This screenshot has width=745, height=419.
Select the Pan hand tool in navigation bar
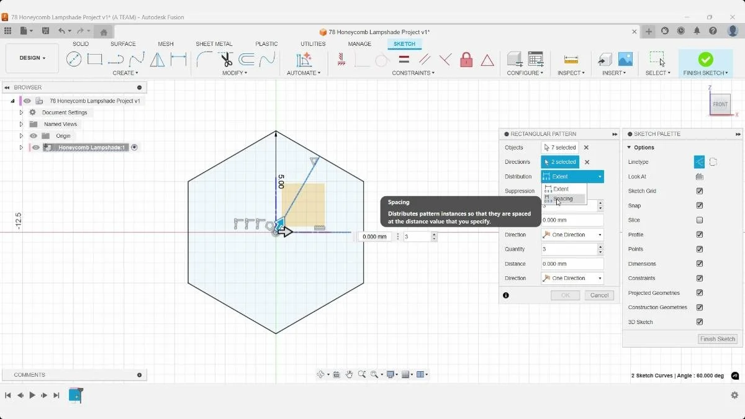[x=350, y=374]
